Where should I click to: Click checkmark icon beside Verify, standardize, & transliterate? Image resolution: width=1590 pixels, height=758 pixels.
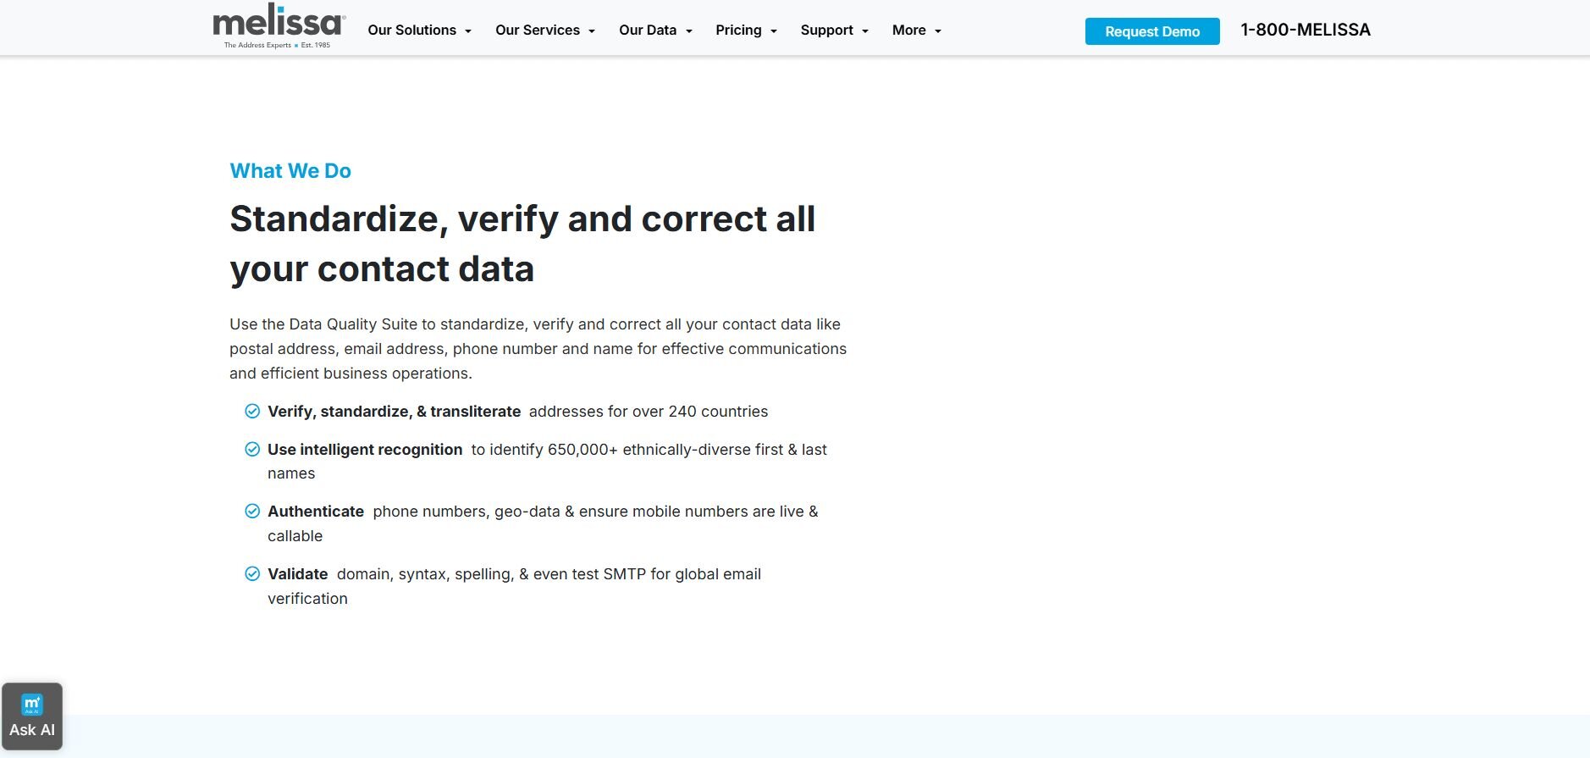coord(252,412)
